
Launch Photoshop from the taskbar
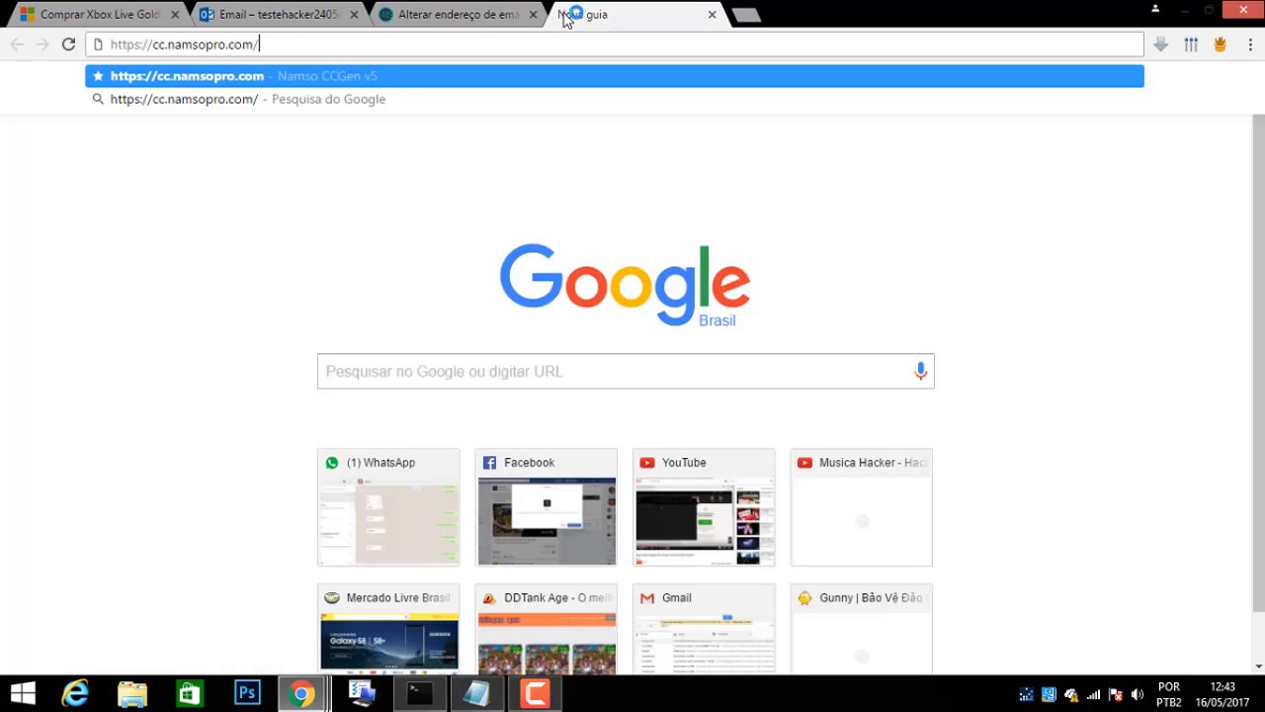pyautogui.click(x=246, y=693)
